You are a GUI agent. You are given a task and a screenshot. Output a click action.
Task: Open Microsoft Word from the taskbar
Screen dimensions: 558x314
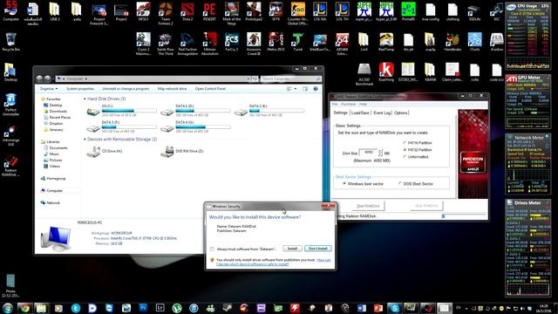(362, 308)
